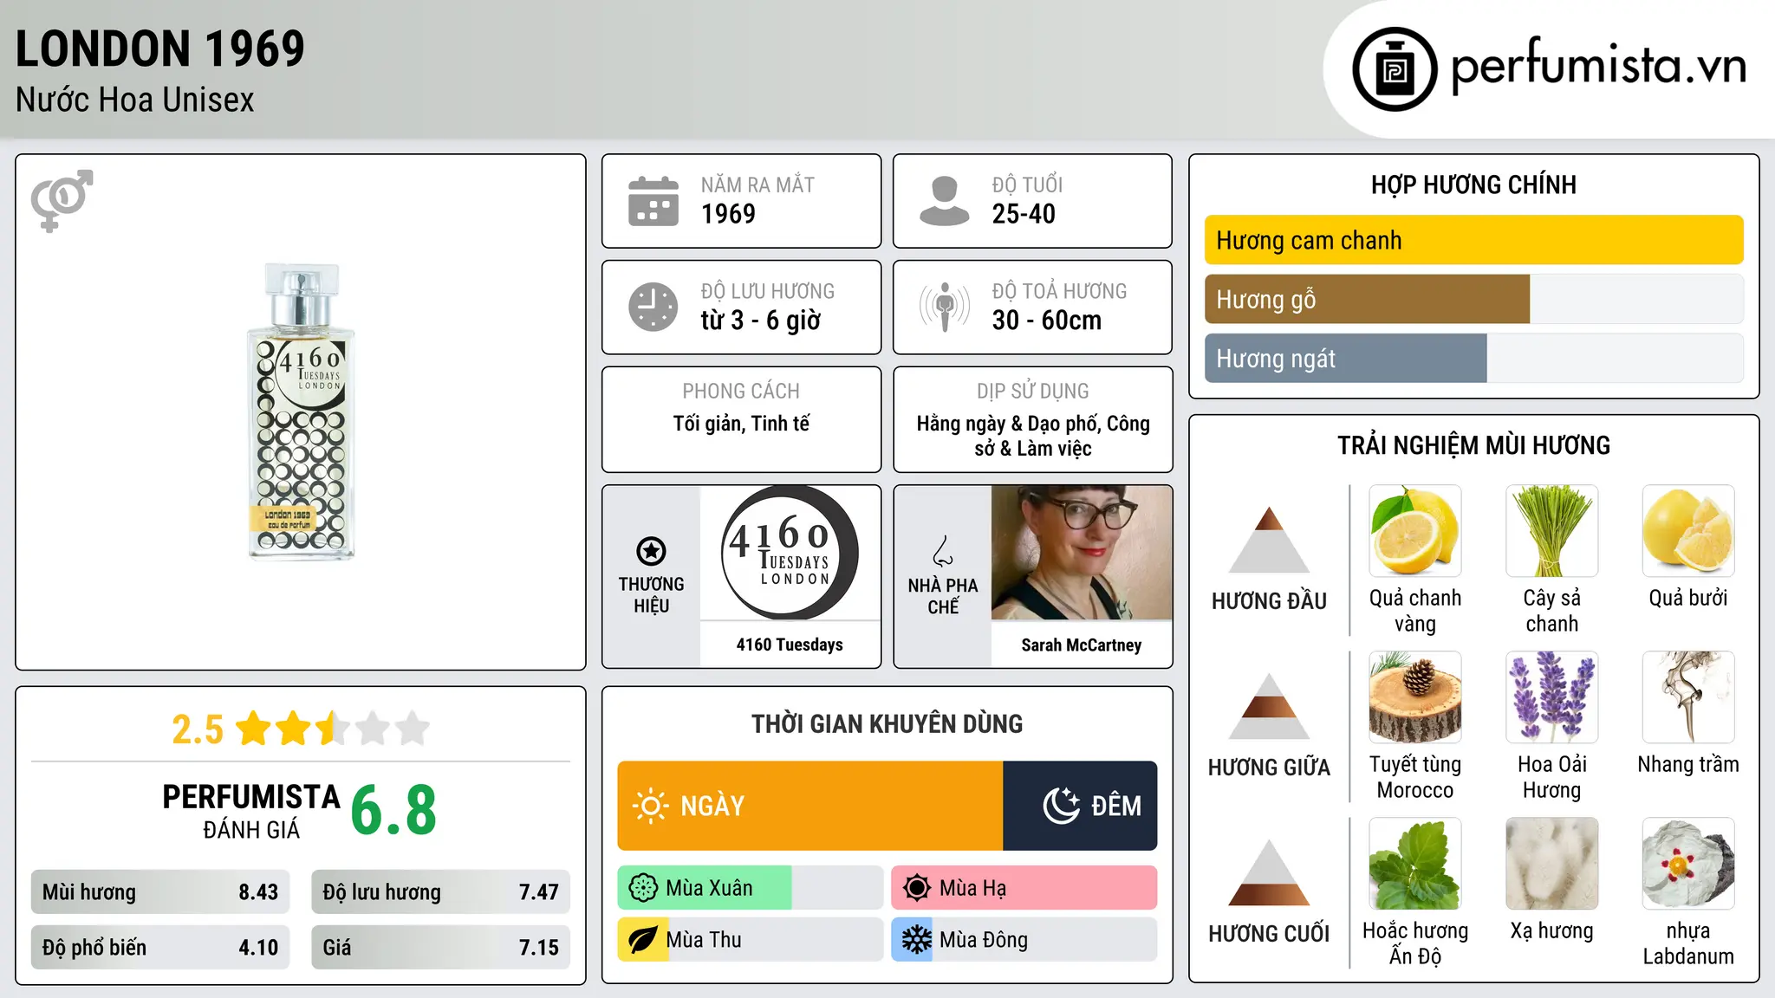This screenshot has height=998, width=1775.
Task: Click the leaf icon for Mùa Thu
Action: tap(643, 940)
